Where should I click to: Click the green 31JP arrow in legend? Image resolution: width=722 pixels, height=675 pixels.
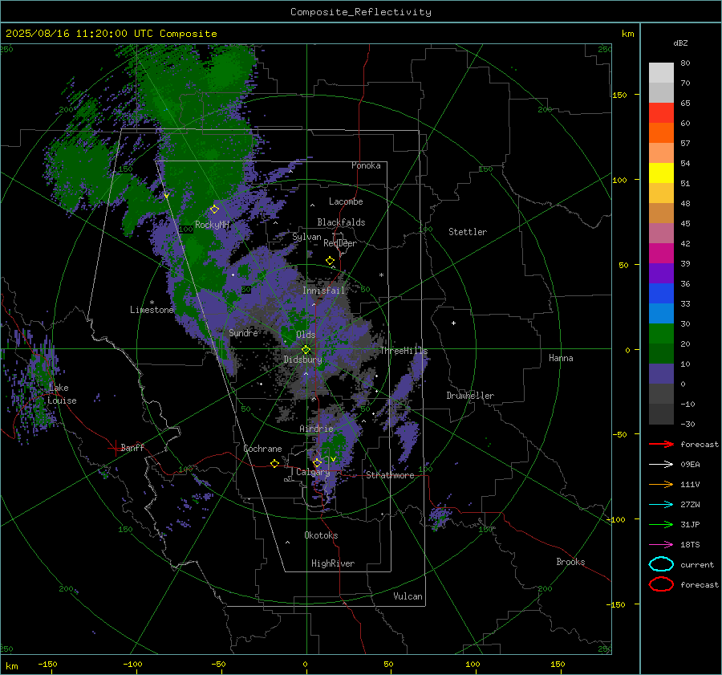661,524
